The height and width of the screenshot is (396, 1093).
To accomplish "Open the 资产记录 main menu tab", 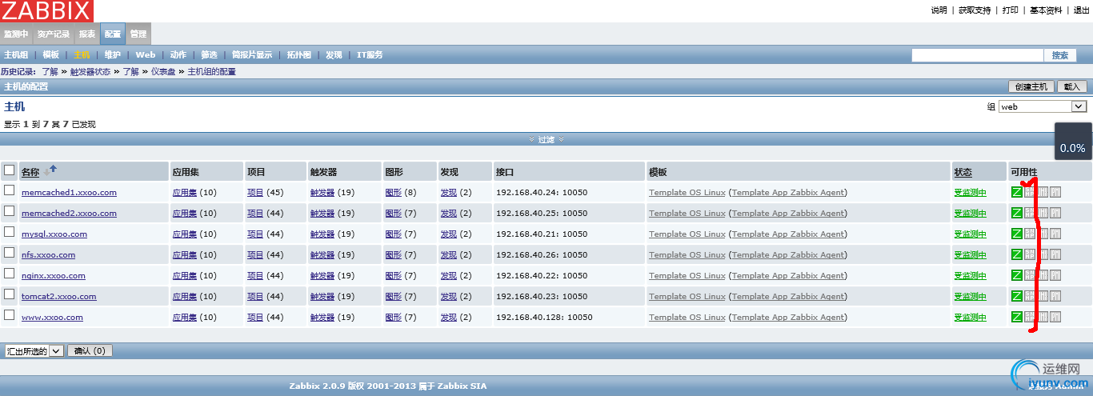I will pos(54,34).
